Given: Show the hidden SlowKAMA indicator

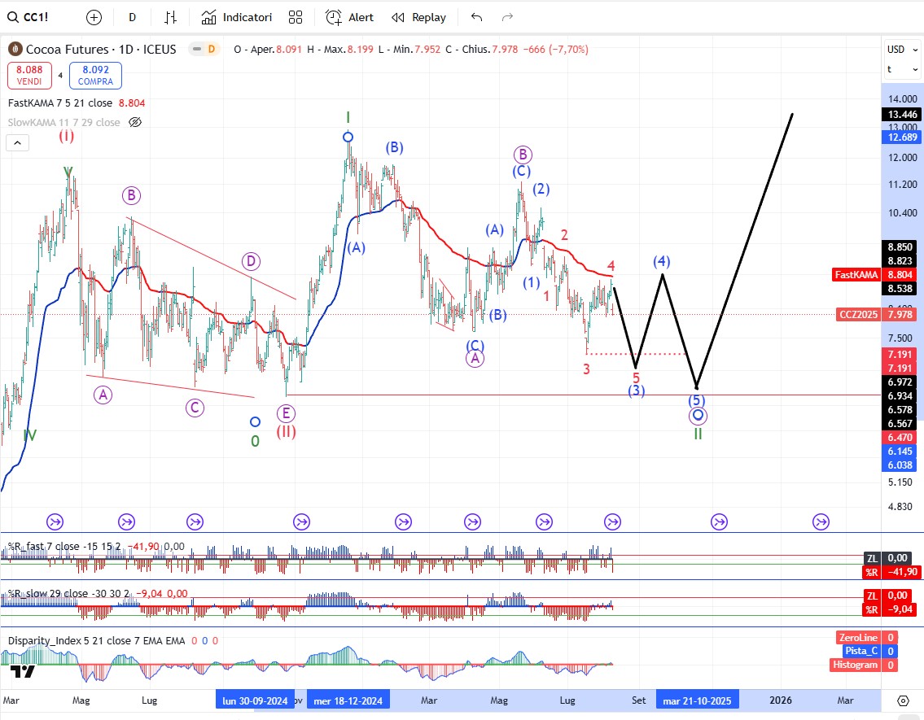Looking at the screenshot, I should tap(135, 123).
